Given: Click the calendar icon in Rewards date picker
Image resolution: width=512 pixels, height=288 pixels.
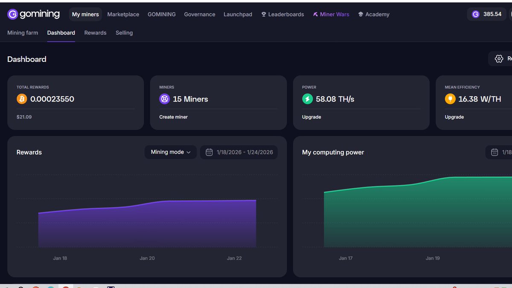Looking at the screenshot, I should pyautogui.click(x=209, y=152).
